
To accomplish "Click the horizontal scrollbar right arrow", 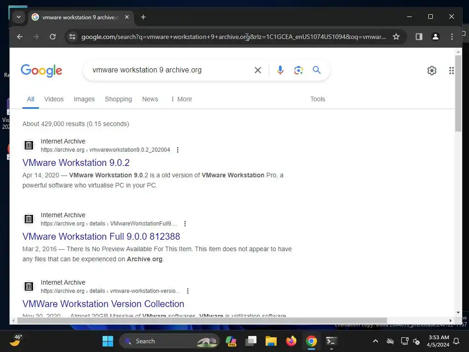I will (x=451, y=320).
